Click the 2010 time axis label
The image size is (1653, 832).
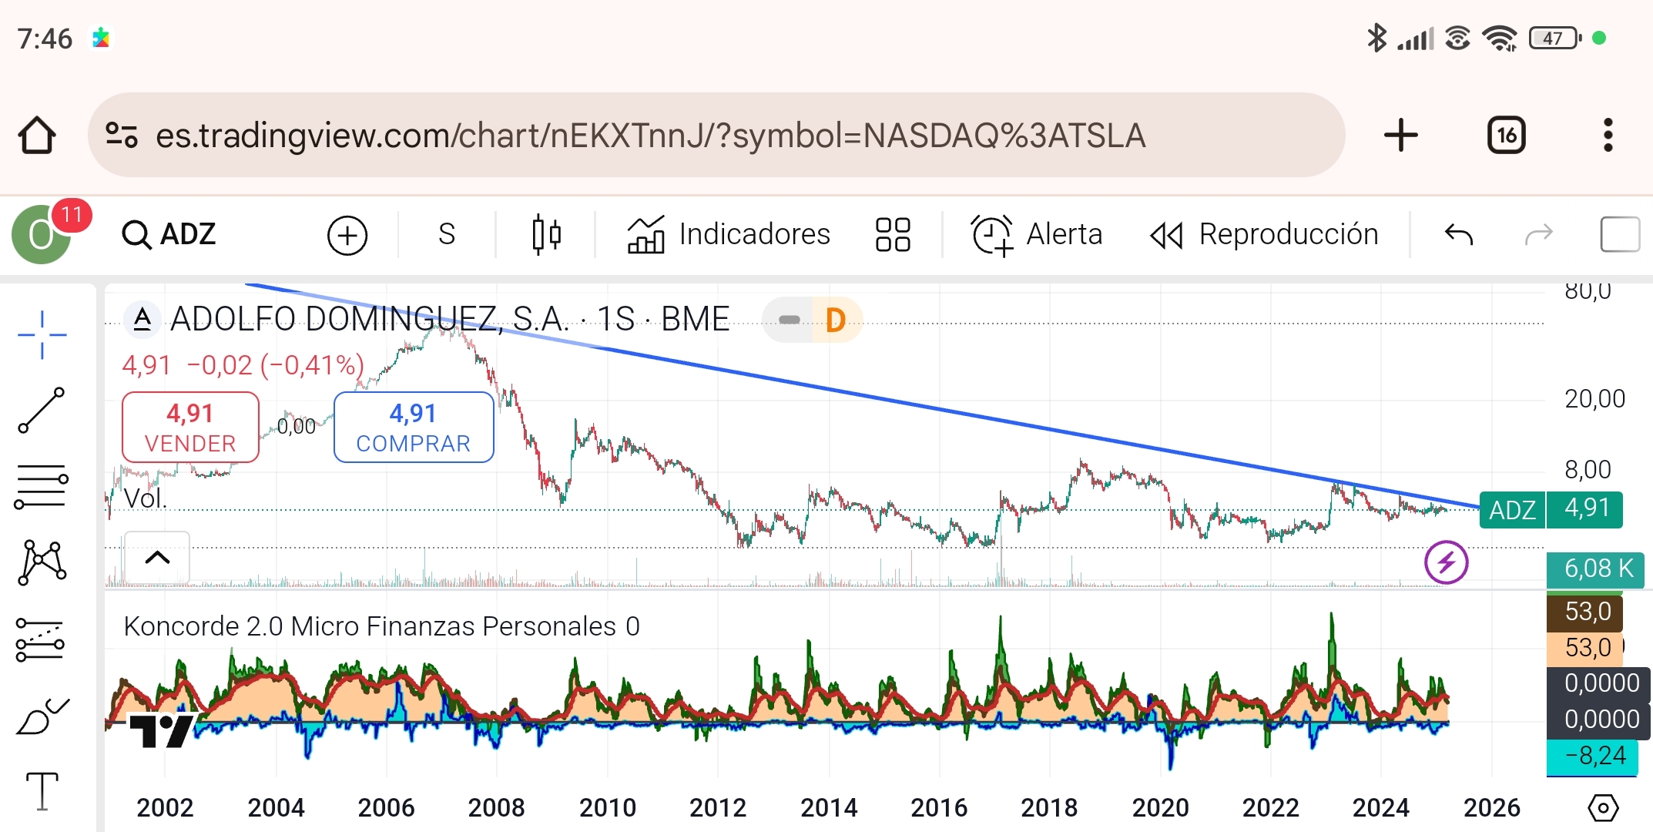click(608, 807)
